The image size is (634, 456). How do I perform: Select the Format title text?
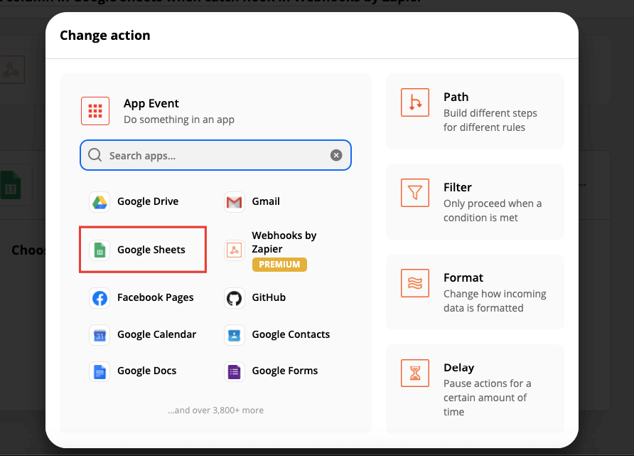pos(463,277)
